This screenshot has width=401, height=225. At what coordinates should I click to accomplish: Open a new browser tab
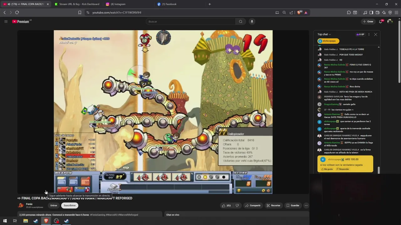point(210,4)
